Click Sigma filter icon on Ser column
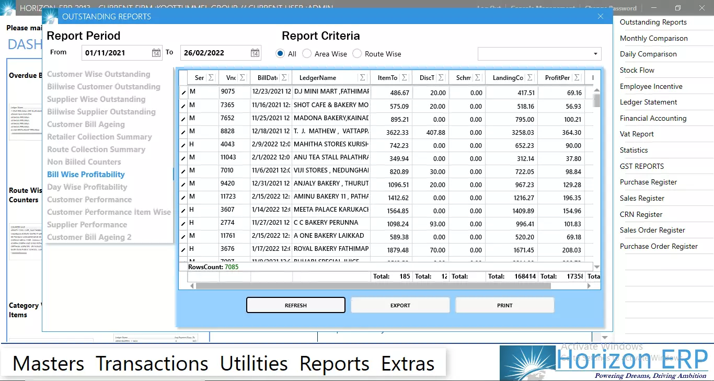 click(x=211, y=77)
